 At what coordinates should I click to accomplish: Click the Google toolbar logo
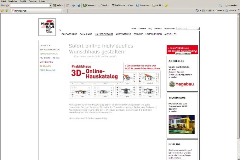5,5
